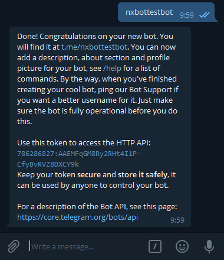224x260 pixels.
Task: Open the bot commands slash icon
Action: point(155,246)
